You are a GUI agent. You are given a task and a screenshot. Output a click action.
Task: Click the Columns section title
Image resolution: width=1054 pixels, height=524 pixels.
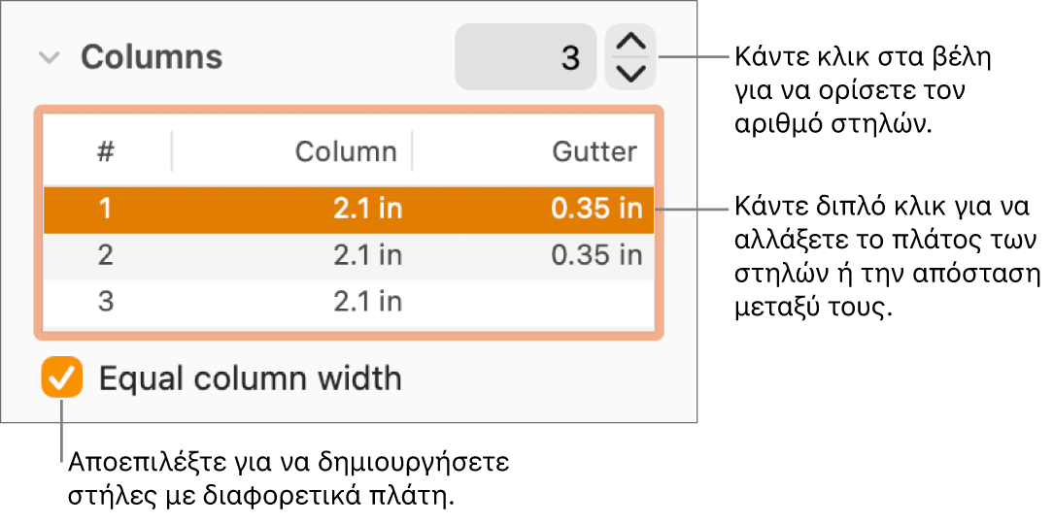click(152, 58)
